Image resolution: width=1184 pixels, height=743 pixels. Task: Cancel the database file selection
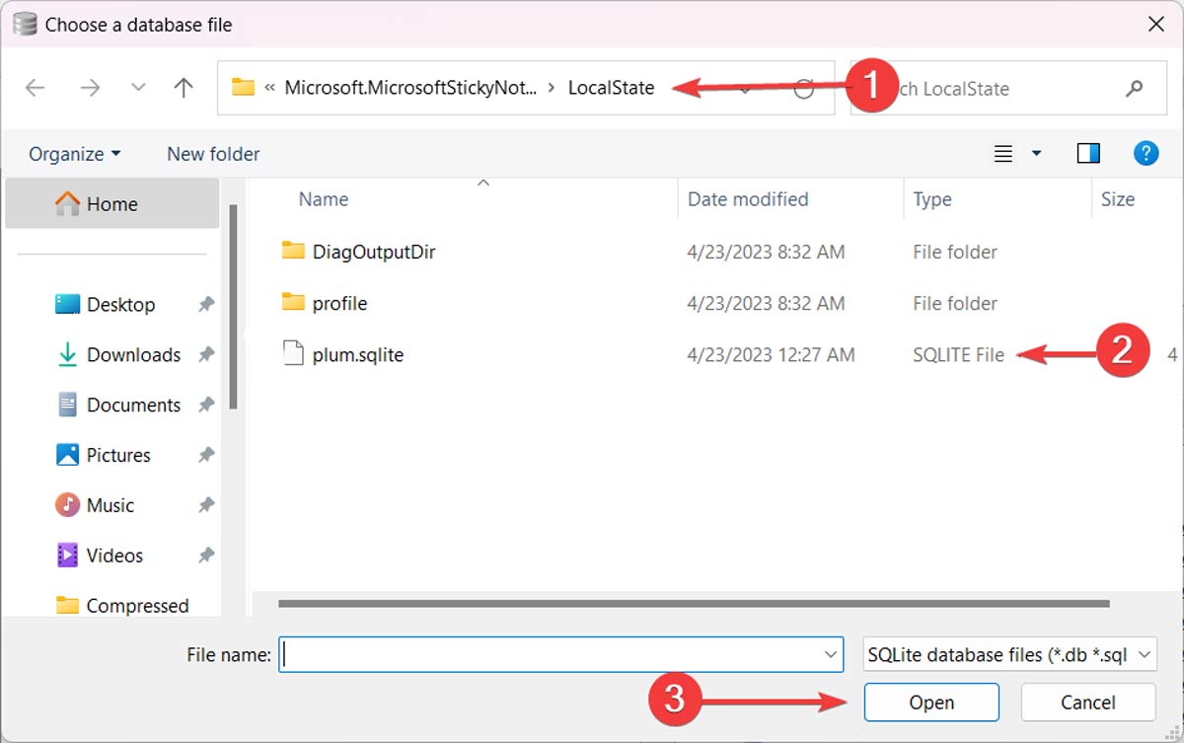[1087, 702]
